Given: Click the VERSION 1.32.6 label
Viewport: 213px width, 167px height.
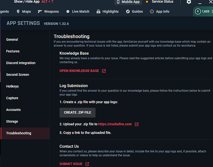Looking at the screenshot, I should pos(56,24).
